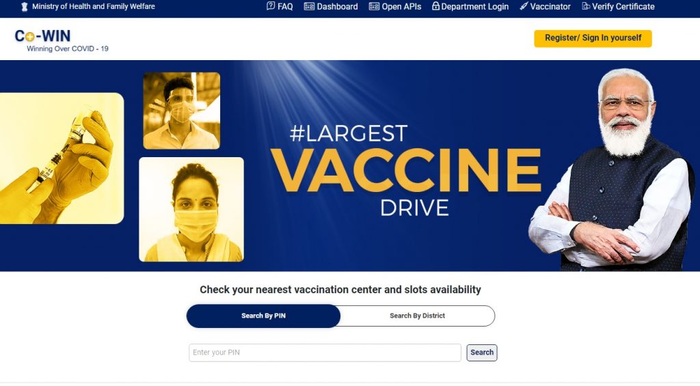
Task: Click the FAQ question-mark icon
Action: pos(271,5)
